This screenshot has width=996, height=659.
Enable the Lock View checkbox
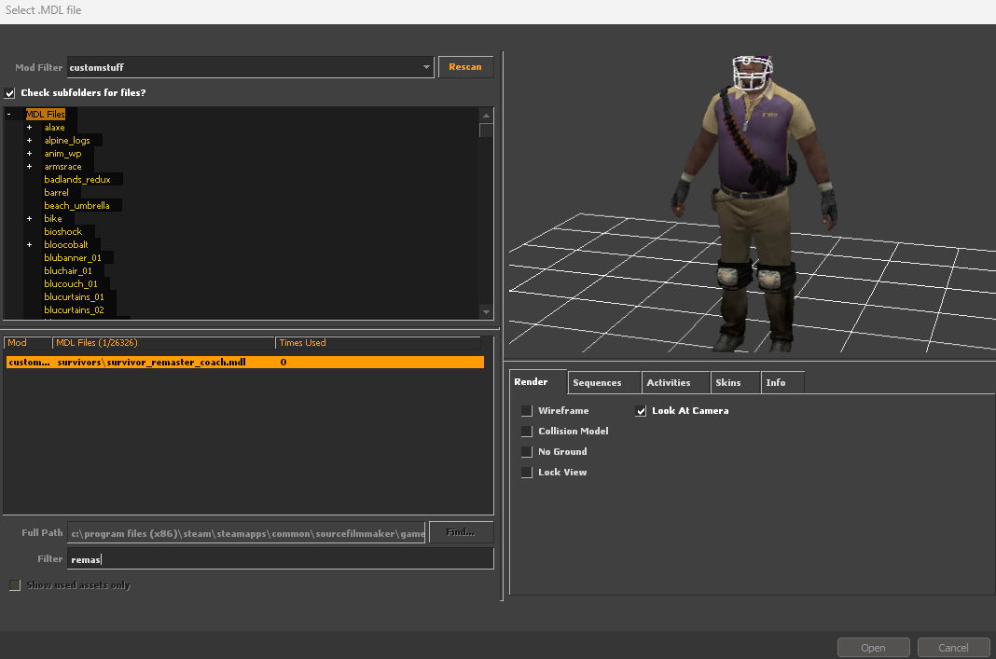click(x=527, y=473)
